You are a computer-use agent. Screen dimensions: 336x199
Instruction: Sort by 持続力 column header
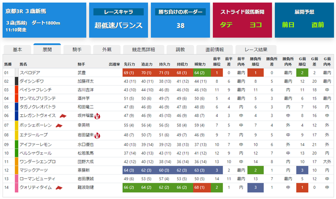point(182,64)
